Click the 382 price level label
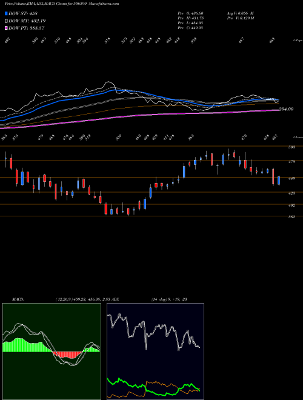This screenshot has height=400, width=303. (292, 217)
